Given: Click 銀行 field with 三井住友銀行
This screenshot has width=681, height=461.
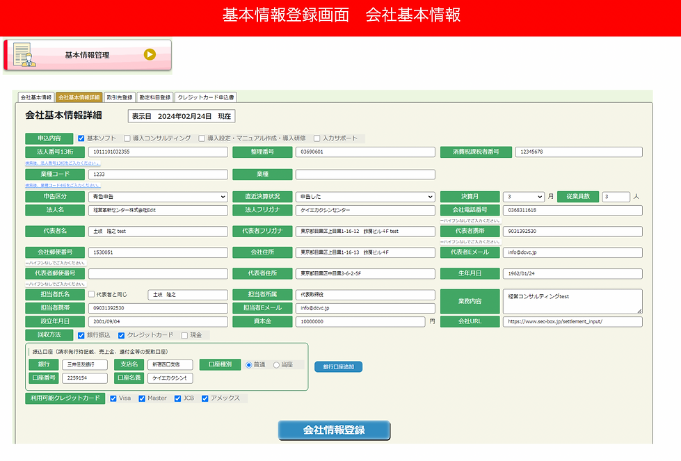Looking at the screenshot, I should click(x=85, y=364).
